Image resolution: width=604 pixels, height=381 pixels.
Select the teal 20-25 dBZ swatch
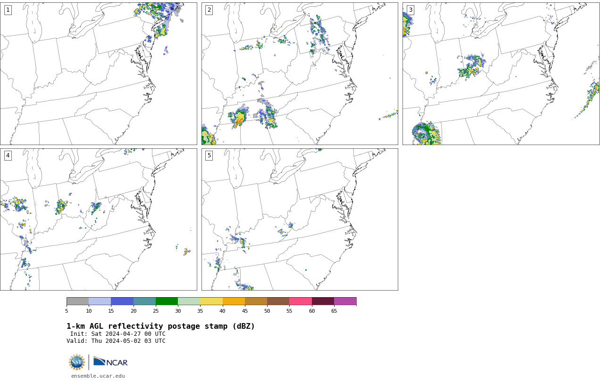coord(144,301)
